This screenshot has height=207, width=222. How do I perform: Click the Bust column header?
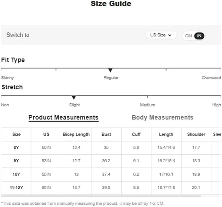click(106, 134)
